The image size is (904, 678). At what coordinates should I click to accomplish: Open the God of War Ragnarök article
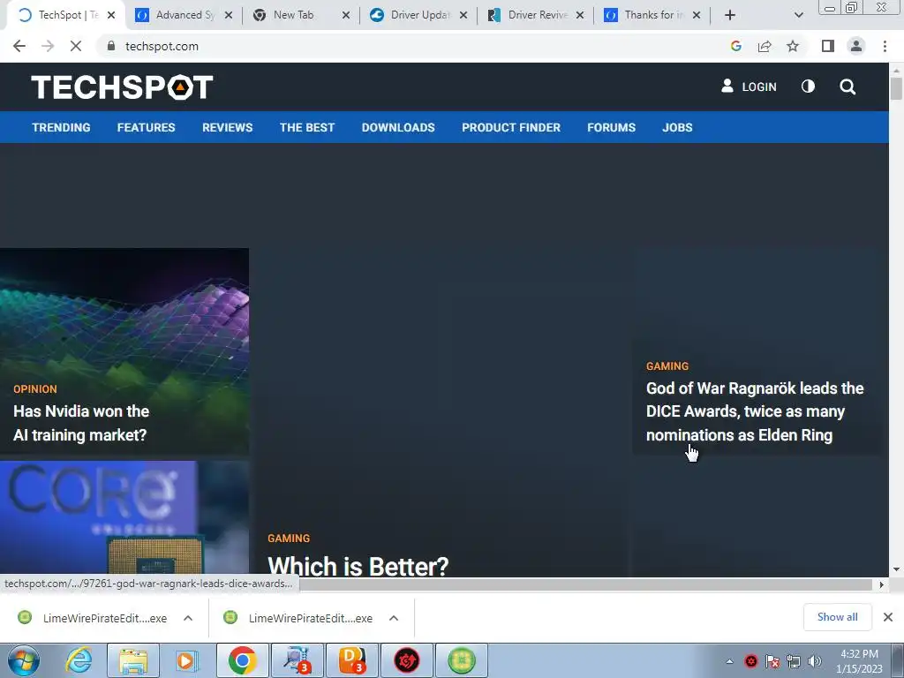[755, 411]
